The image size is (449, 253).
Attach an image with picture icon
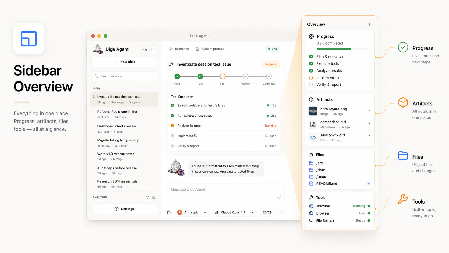coord(169,212)
